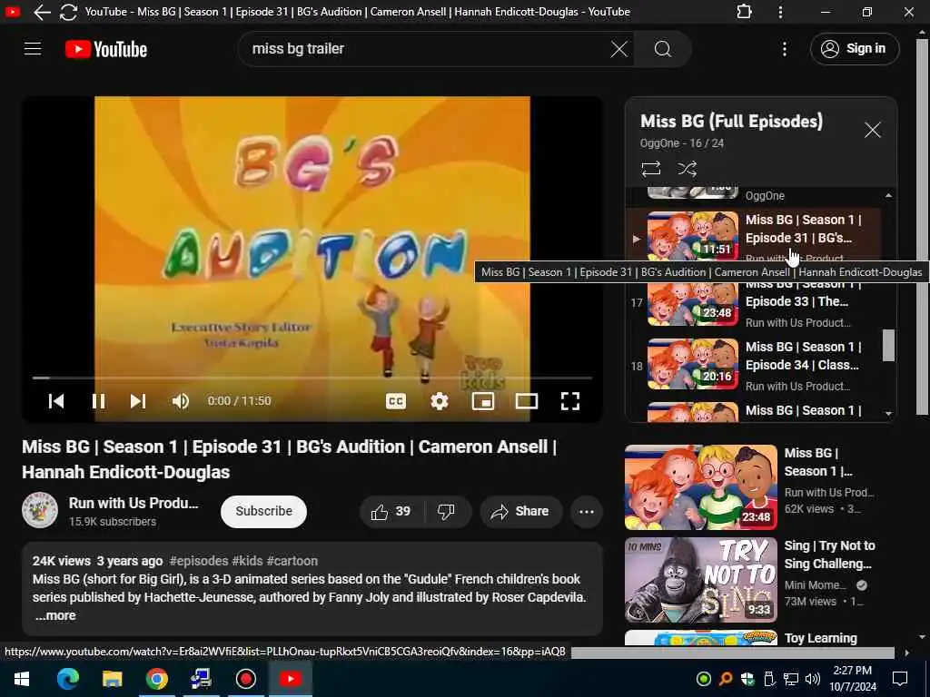Go to the YouTube home logo
The width and height of the screenshot is (930, 697).
(106, 49)
